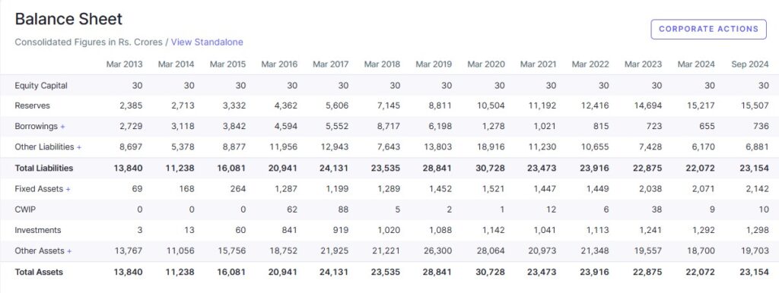Image resolution: width=779 pixels, height=293 pixels.
Task: Click the Investments row label
Action: tap(38, 231)
